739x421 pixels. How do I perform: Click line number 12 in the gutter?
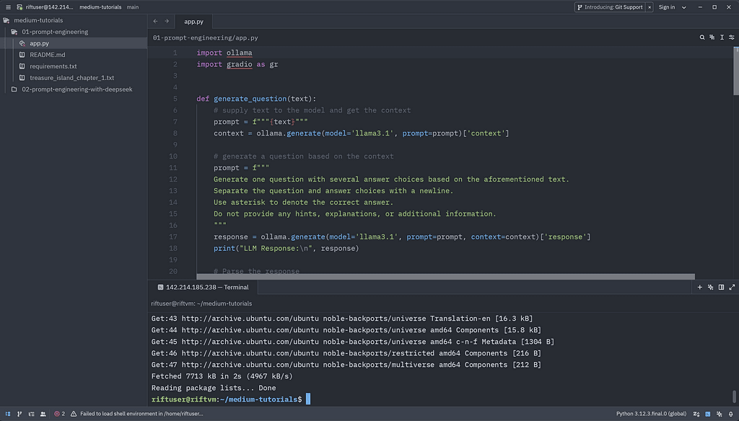click(x=173, y=179)
